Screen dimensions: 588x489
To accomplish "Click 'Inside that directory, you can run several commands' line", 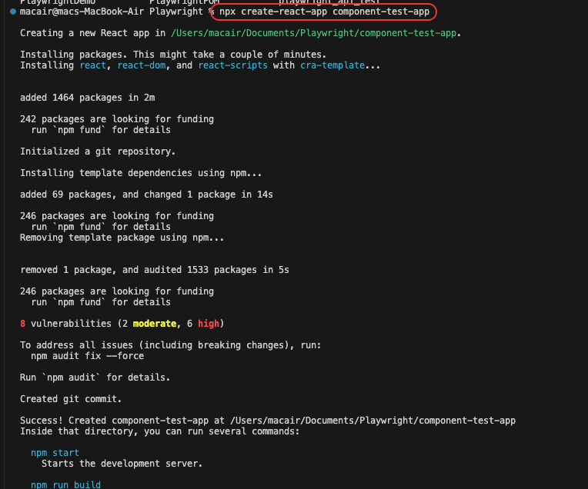I will pyautogui.click(x=160, y=431).
